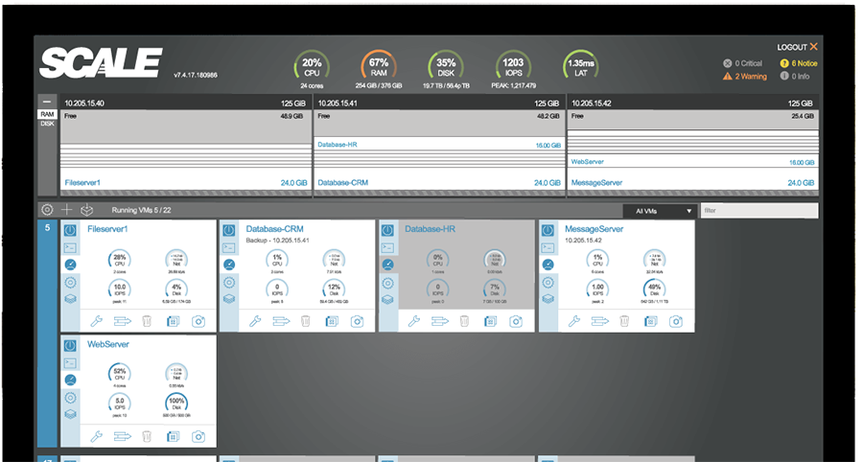Toggle the Critical alerts filter
863x462 pixels.
(x=742, y=63)
